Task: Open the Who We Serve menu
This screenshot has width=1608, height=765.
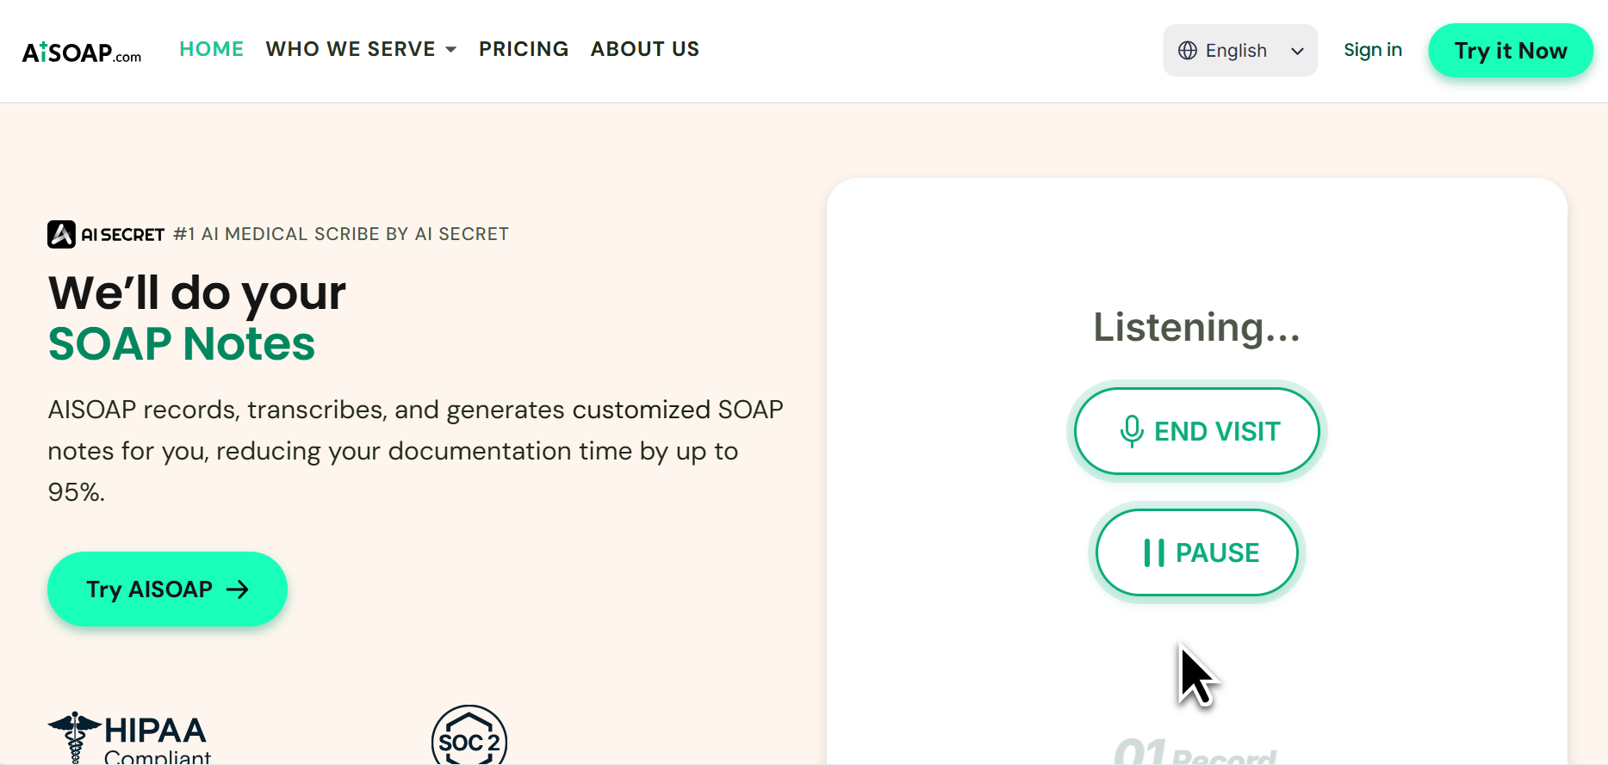Action: [351, 49]
